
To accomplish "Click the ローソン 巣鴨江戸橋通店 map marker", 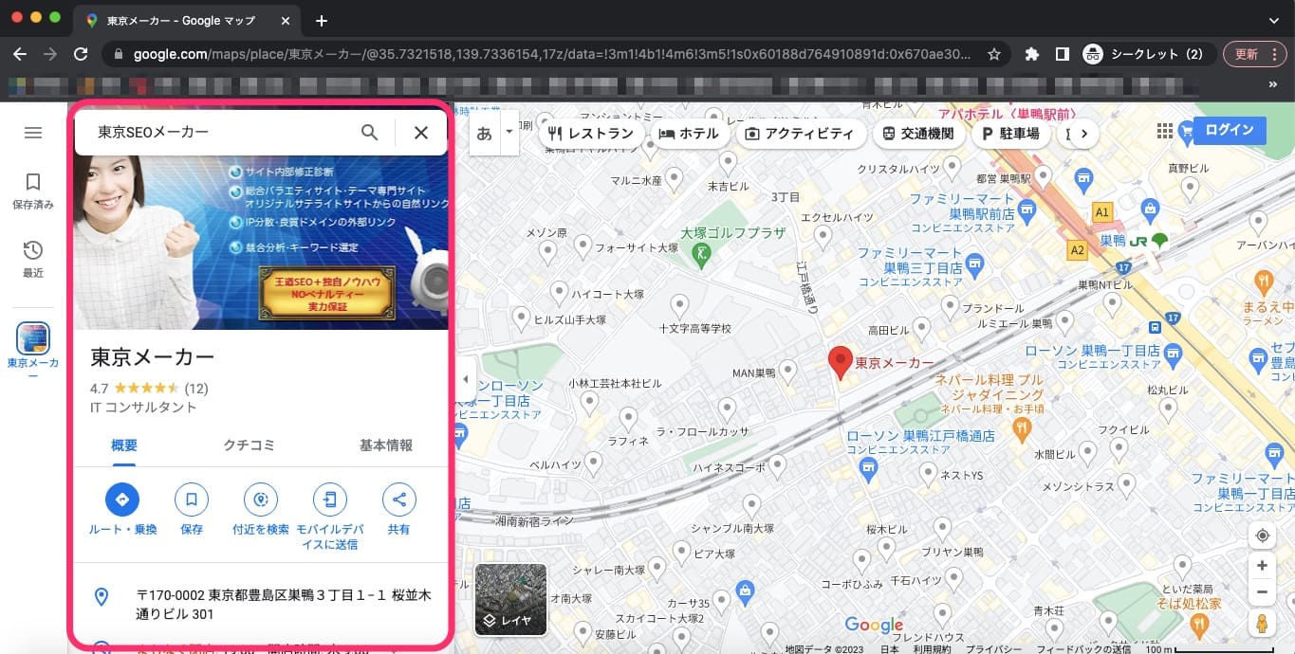I will 867,468.
